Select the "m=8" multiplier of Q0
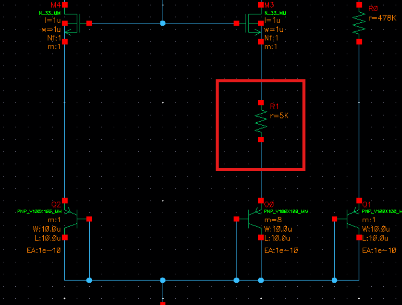 pyautogui.click(x=273, y=220)
